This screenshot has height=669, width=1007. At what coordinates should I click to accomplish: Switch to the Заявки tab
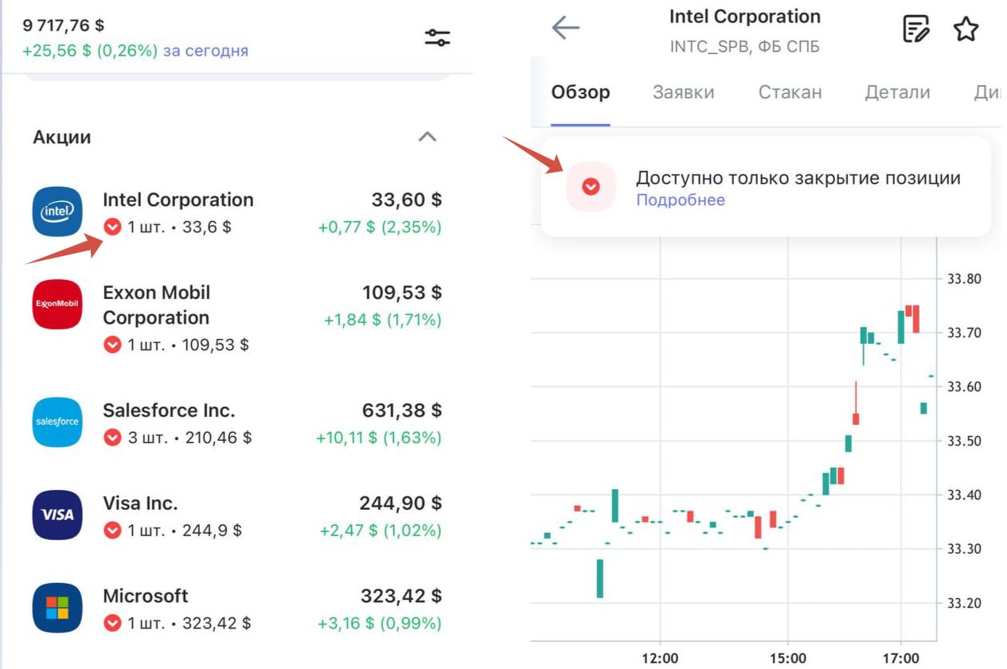pos(683,92)
